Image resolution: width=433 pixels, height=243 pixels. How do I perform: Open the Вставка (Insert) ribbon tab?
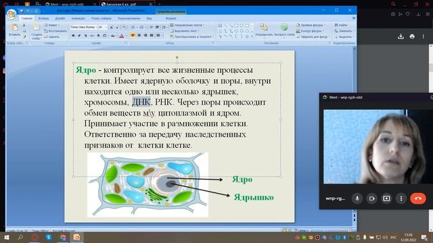[x=43, y=18]
